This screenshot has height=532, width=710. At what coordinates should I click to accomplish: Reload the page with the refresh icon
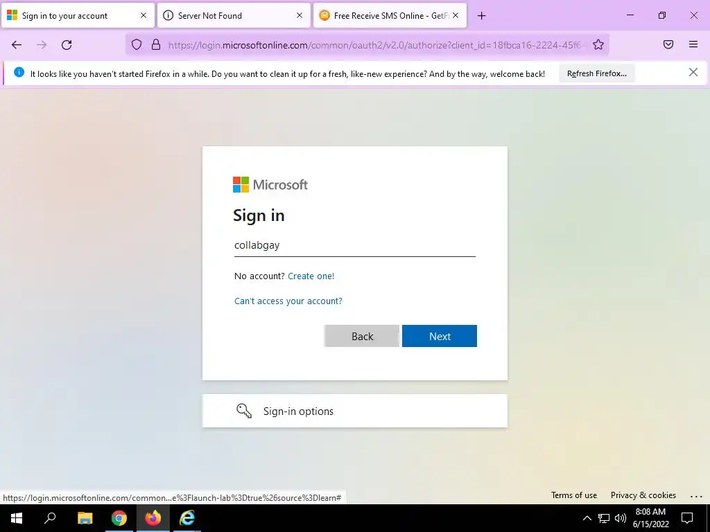point(67,44)
